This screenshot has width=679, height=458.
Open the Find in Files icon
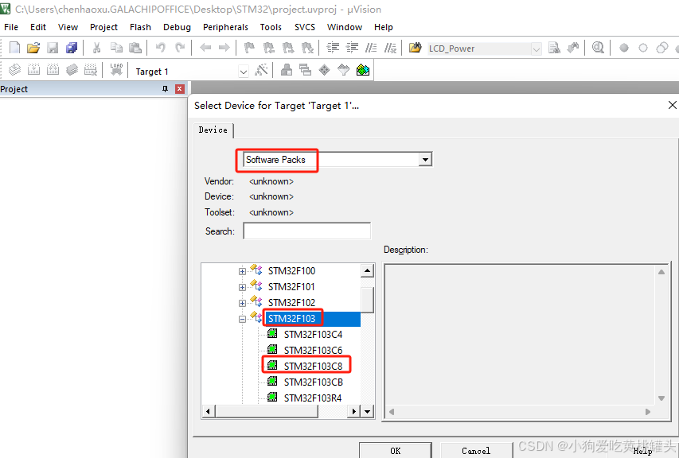click(415, 48)
